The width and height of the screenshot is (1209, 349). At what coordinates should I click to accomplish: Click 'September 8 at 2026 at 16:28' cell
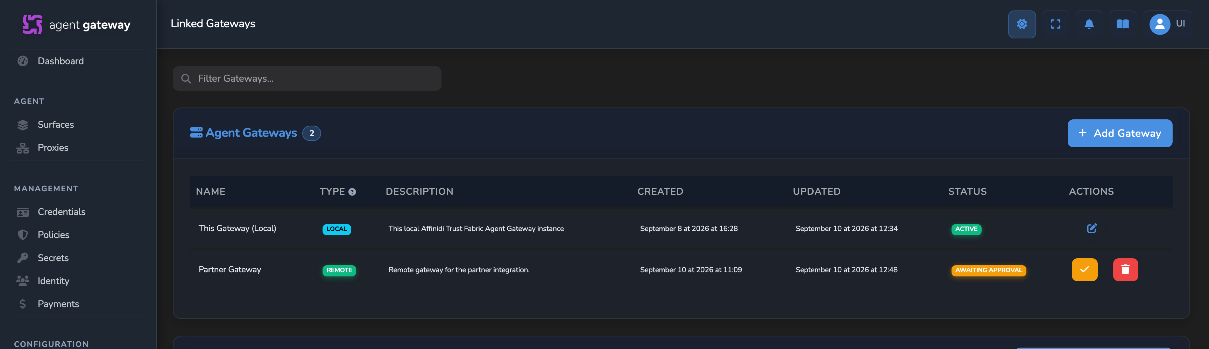point(688,229)
